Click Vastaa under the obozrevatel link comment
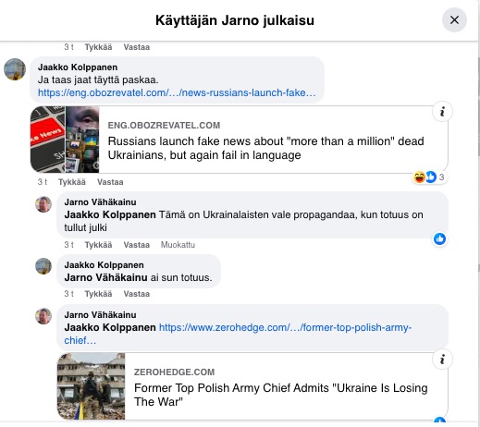This screenshot has width=480, height=427. pyautogui.click(x=110, y=182)
